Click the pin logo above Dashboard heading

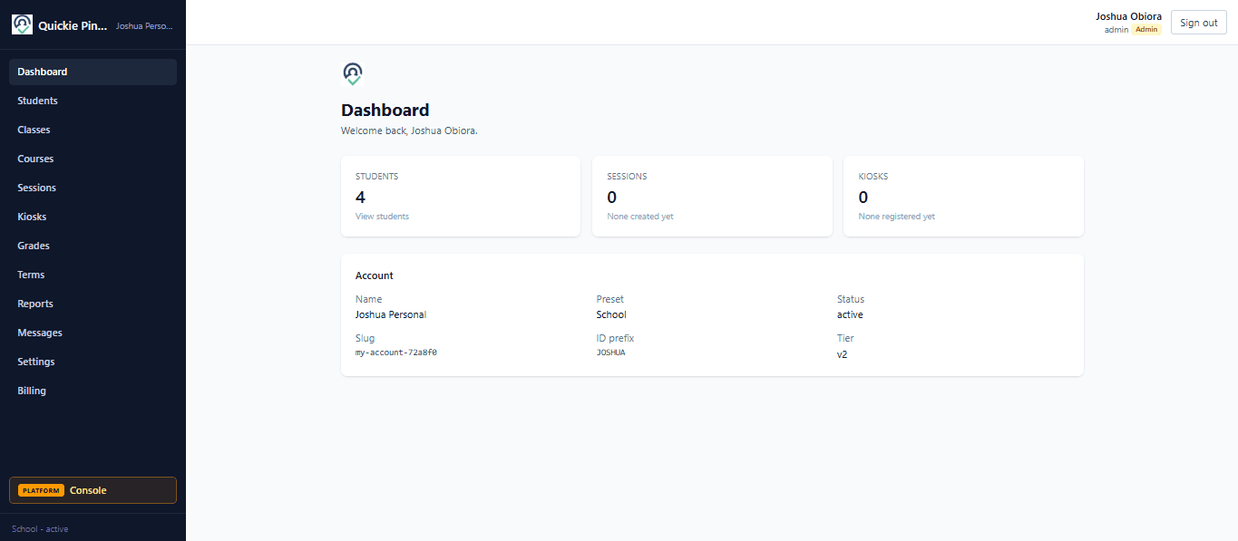pyautogui.click(x=352, y=74)
